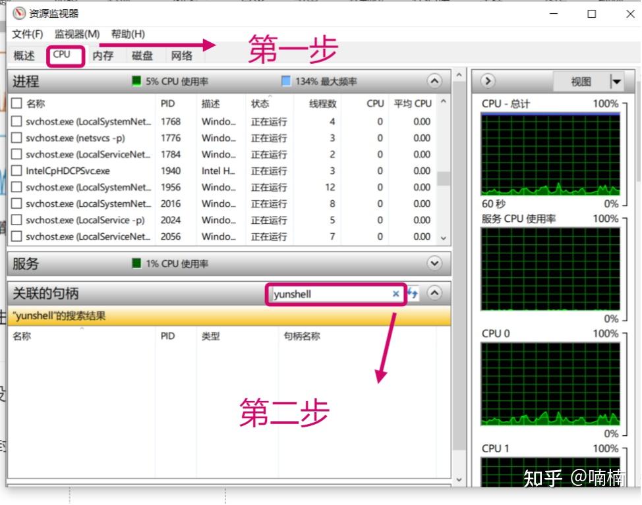Check svchost.exe (LocalService -p) PID 2024
The width and height of the screenshot is (642, 505).
click(x=16, y=220)
